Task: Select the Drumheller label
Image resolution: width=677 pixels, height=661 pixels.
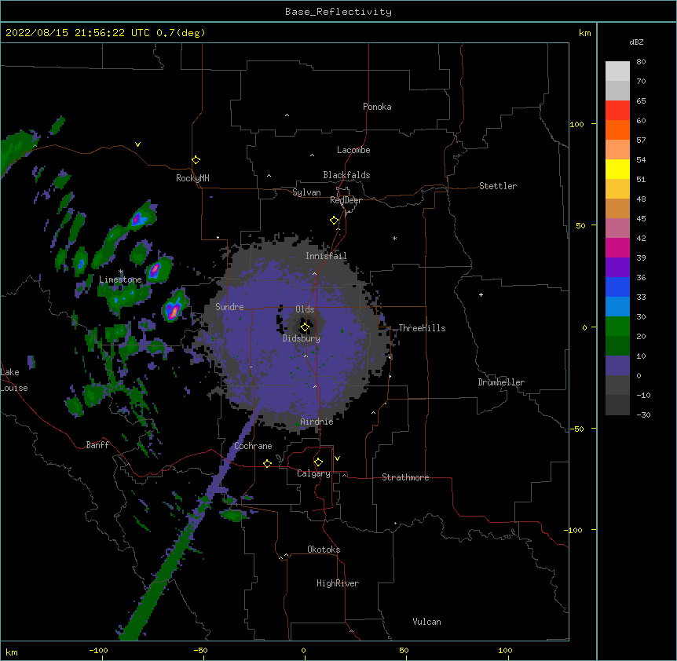Action: 501,382
